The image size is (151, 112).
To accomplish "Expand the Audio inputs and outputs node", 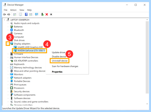I will [x=8, y=23].
